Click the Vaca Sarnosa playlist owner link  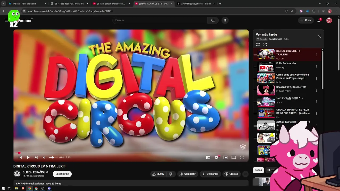tap(275, 39)
